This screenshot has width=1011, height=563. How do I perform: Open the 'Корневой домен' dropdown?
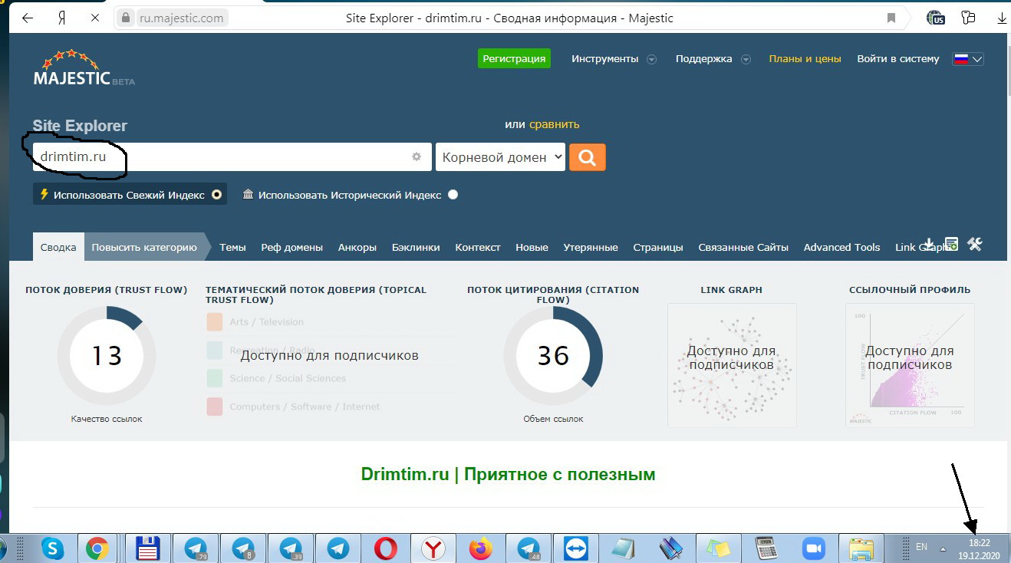(x=500, y=157)
